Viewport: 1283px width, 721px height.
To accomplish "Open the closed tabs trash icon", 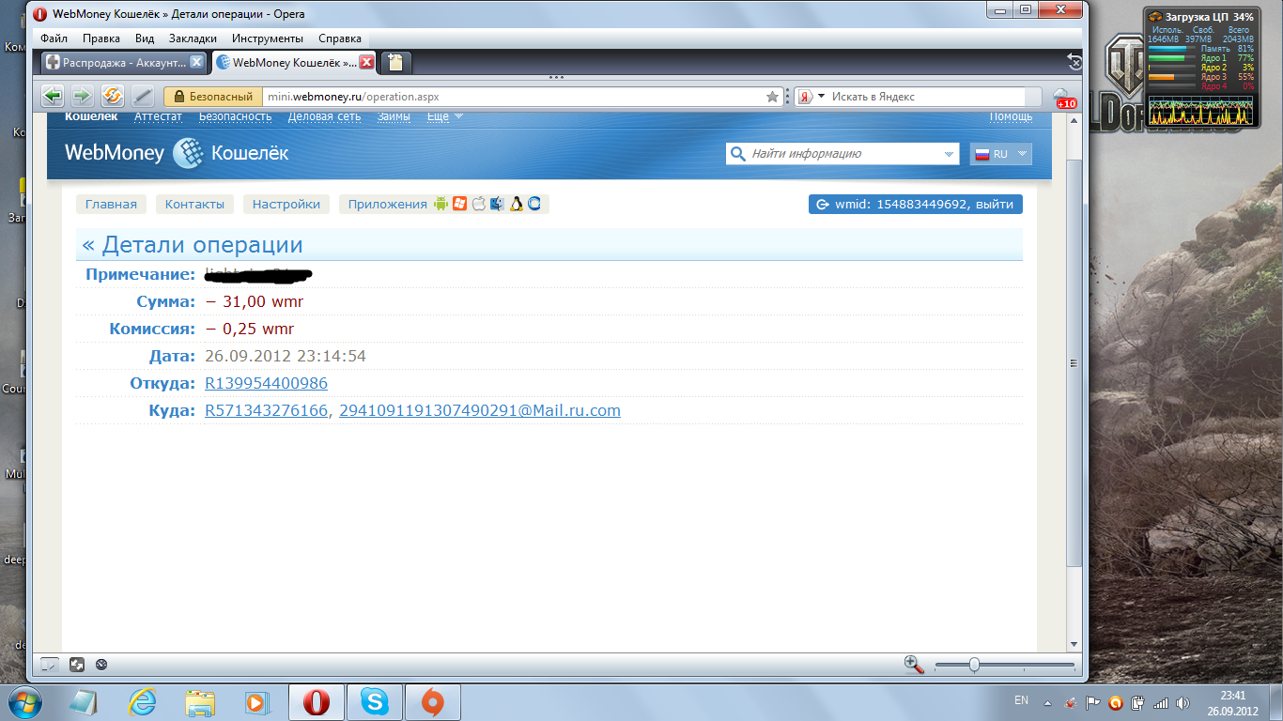I will click(x=1075, y=63).
